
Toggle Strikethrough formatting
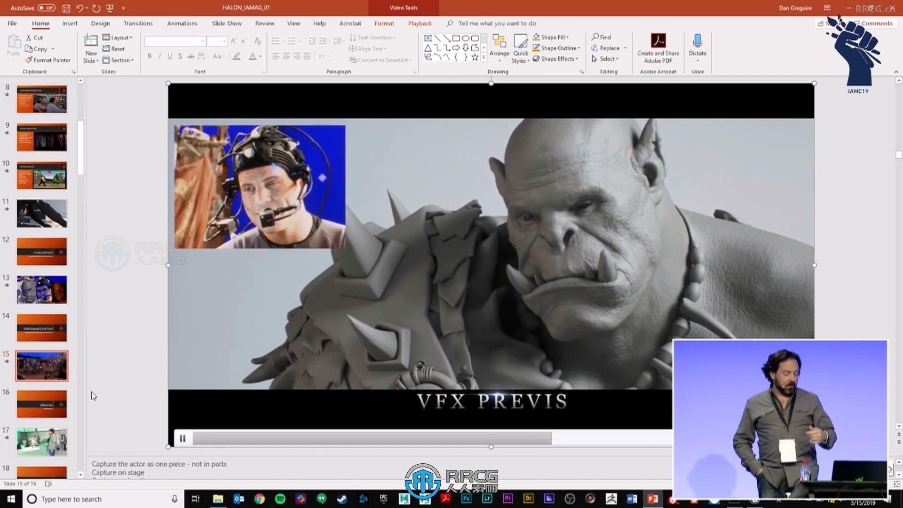pyautogui.click(x=190, y=56)
